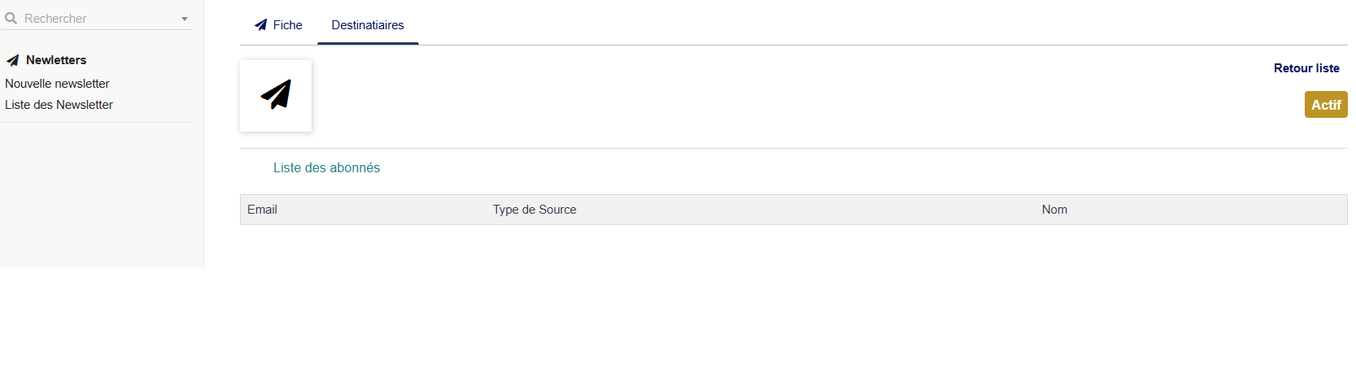Sort by the Nom column header

(1054, 210)
